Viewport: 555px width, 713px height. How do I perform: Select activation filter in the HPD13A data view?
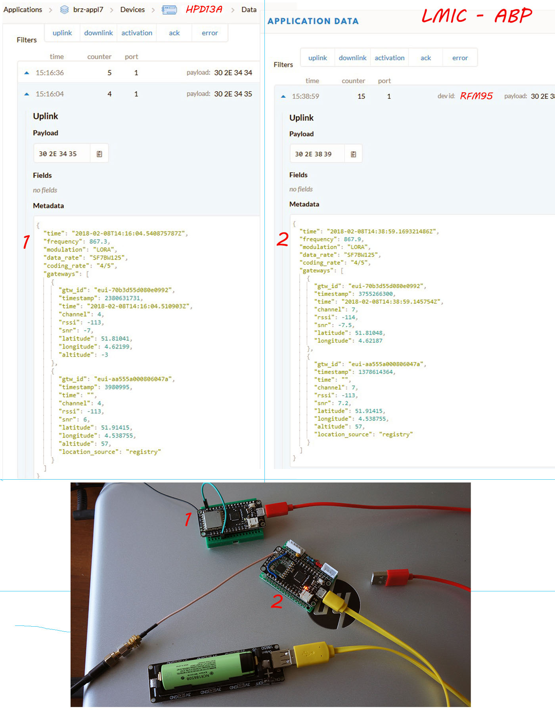[137, 33]
